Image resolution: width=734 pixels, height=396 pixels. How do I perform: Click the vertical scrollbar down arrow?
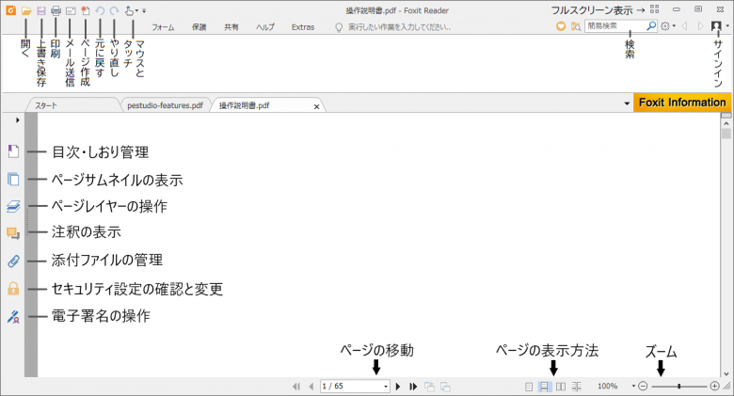coord(726,373)
